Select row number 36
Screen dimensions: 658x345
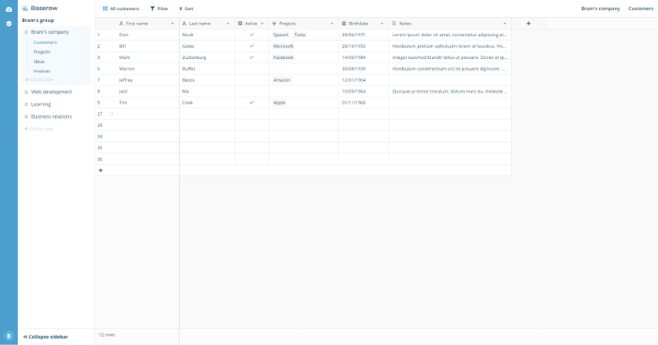click(x=100, y=159)
